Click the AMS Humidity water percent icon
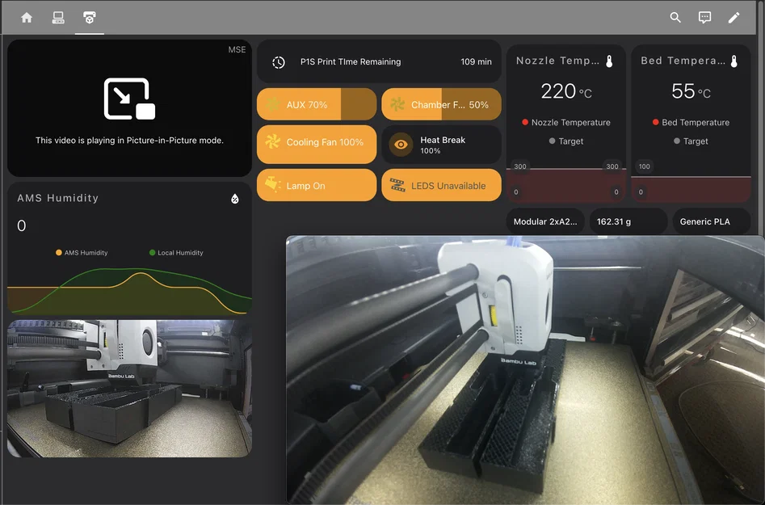This screenshot has width=765, height=505. coord(235,199)
